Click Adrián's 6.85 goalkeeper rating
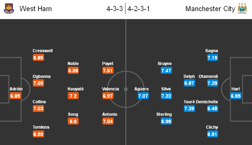This screenshot has height=145, width=252. tap(15, 96)
